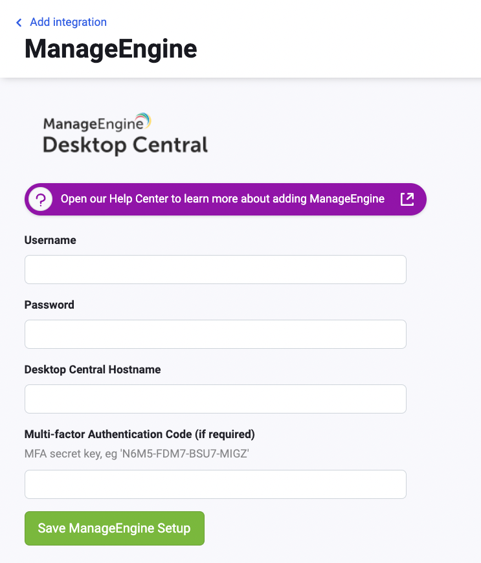Click the Desktop Central Hostname field
Viewport: 481px width, 563px height.
tap(215, 399)
